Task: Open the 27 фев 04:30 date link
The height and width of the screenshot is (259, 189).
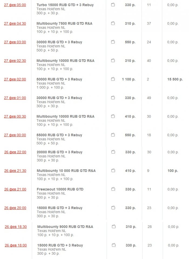Action: click(x=15, y=23)
